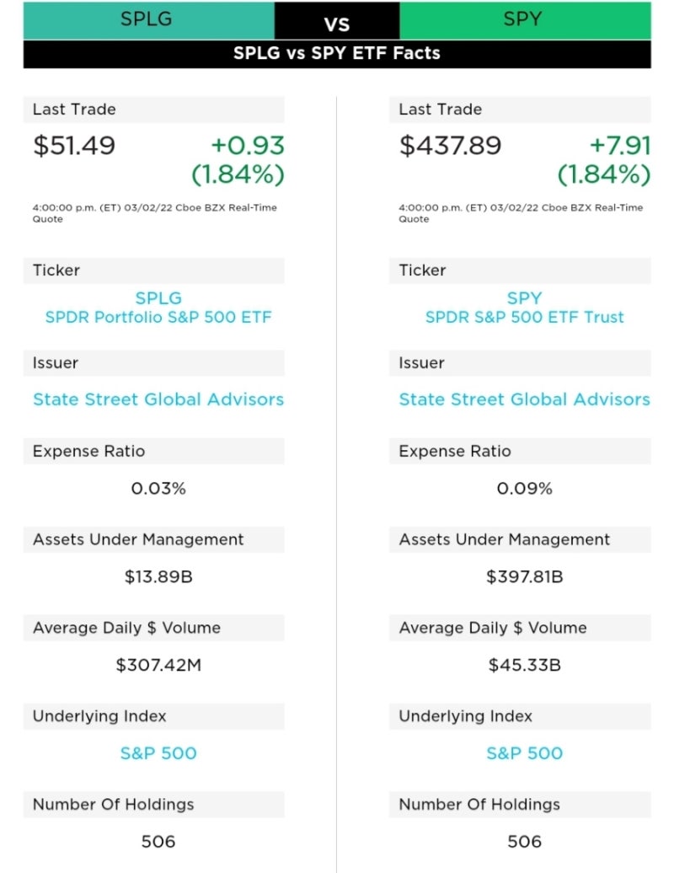Click the SPY expense ratio value 0.09%

point(524,489)
